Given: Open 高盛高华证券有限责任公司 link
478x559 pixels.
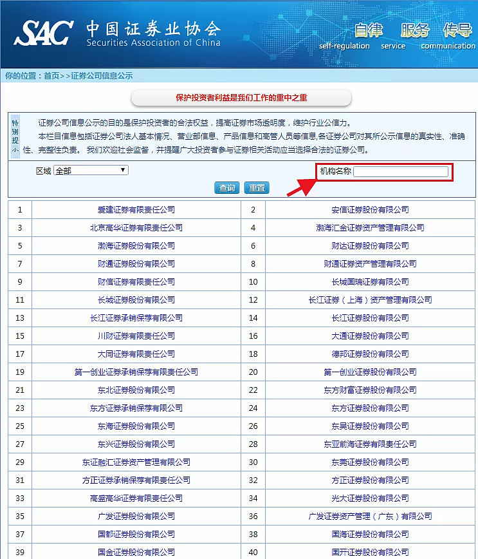Looking at the screenshot, I should pos(136,498).
